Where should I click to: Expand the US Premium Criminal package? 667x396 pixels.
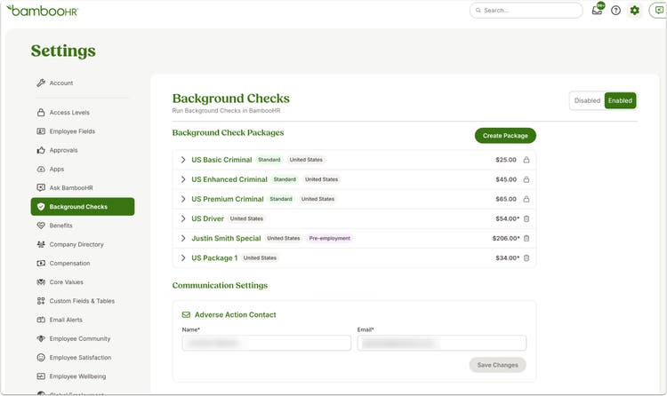tap(183, 199)
